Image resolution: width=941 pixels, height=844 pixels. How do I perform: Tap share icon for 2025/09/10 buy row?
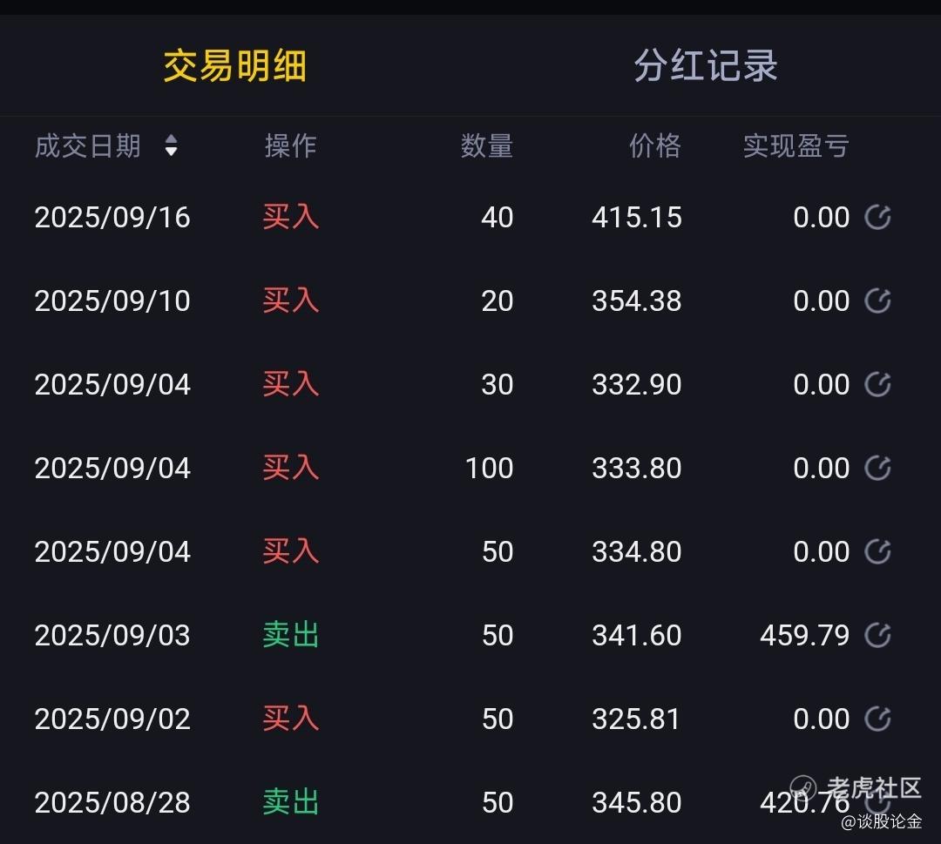(x=877, y=300)
